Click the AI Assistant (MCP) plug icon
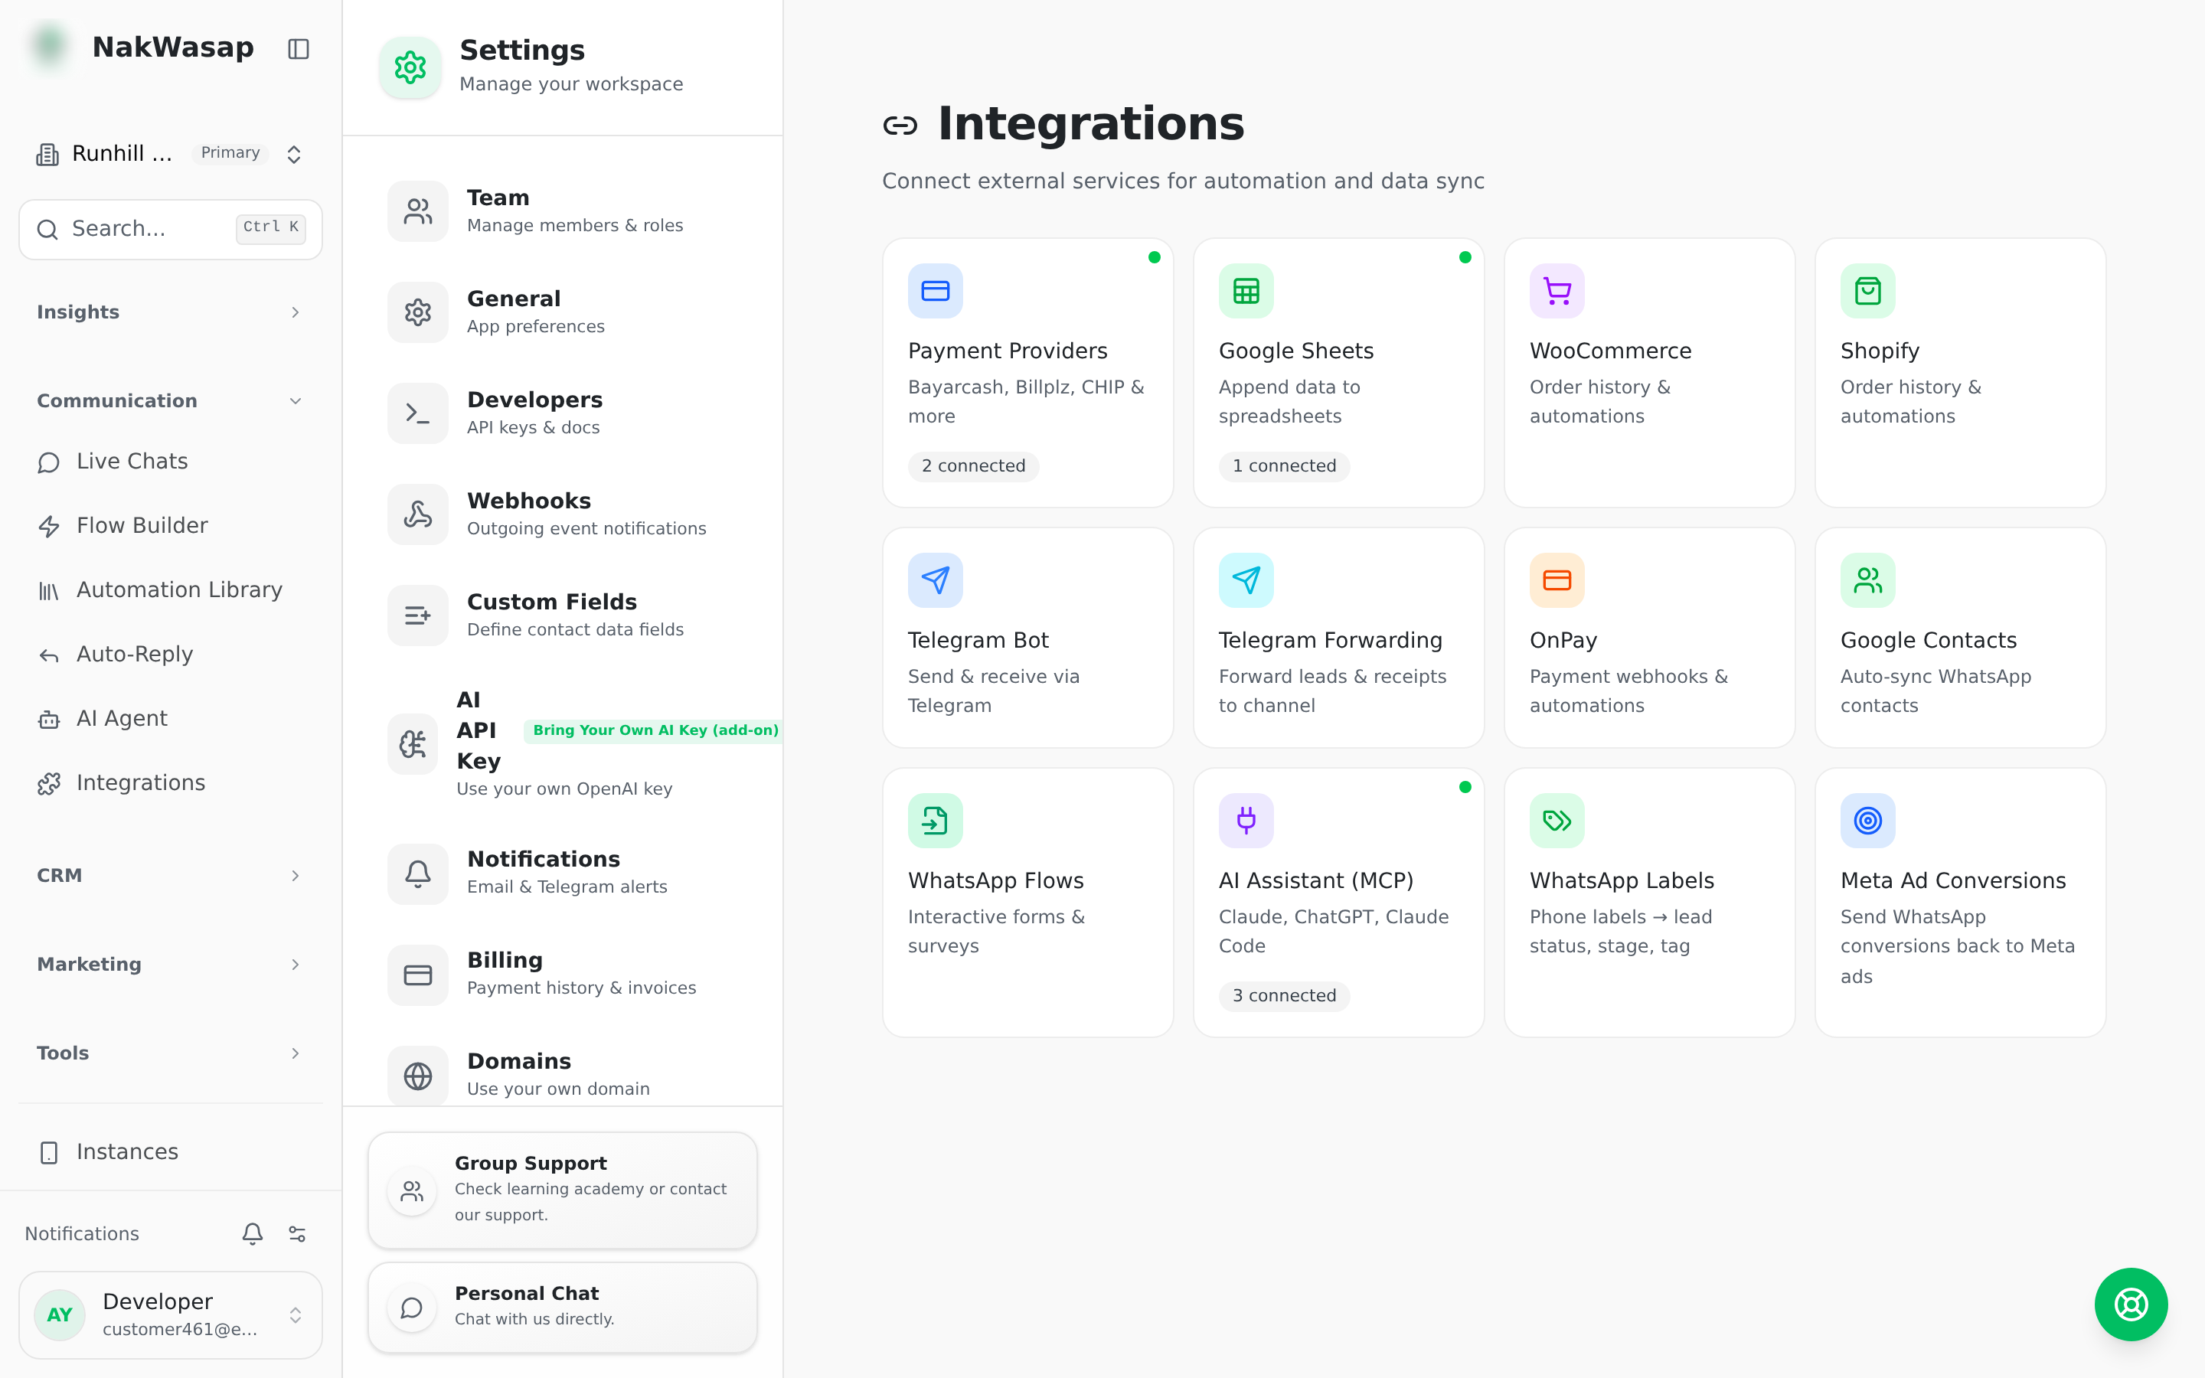The width and height of the screenshot is (2205, 1378). [x=1246, y=820]
